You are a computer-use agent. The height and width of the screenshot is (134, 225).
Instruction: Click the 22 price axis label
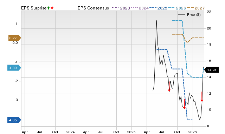209,12
